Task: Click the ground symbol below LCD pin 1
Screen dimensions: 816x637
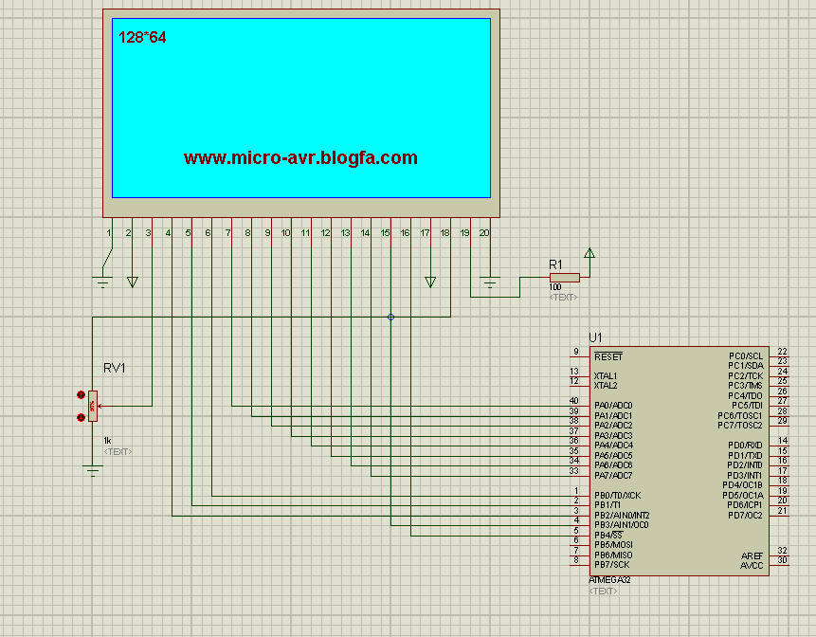Action: coord(103,278)
